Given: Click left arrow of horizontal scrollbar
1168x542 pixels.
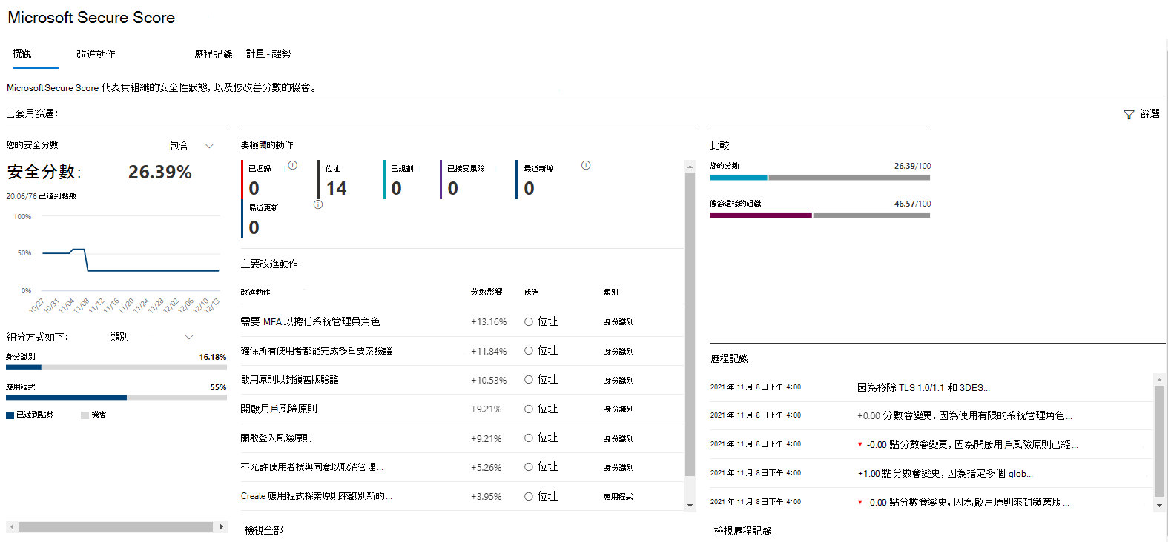Looking at the screenshot, I should (12, 527).
